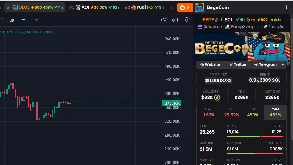Click the lightning 800 boosts badge
The height and width of the screenshot is (165, 293).
[262, 20]
